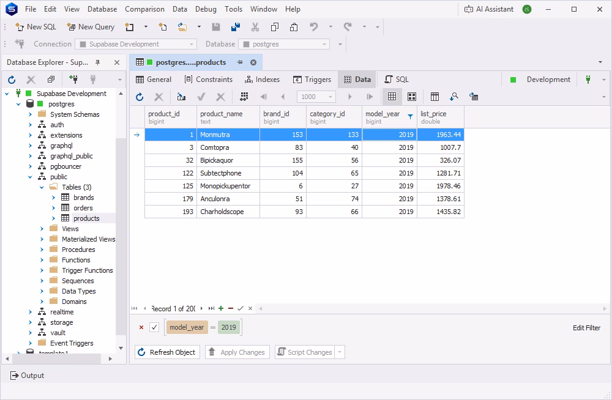Open the Output panel

27,376
